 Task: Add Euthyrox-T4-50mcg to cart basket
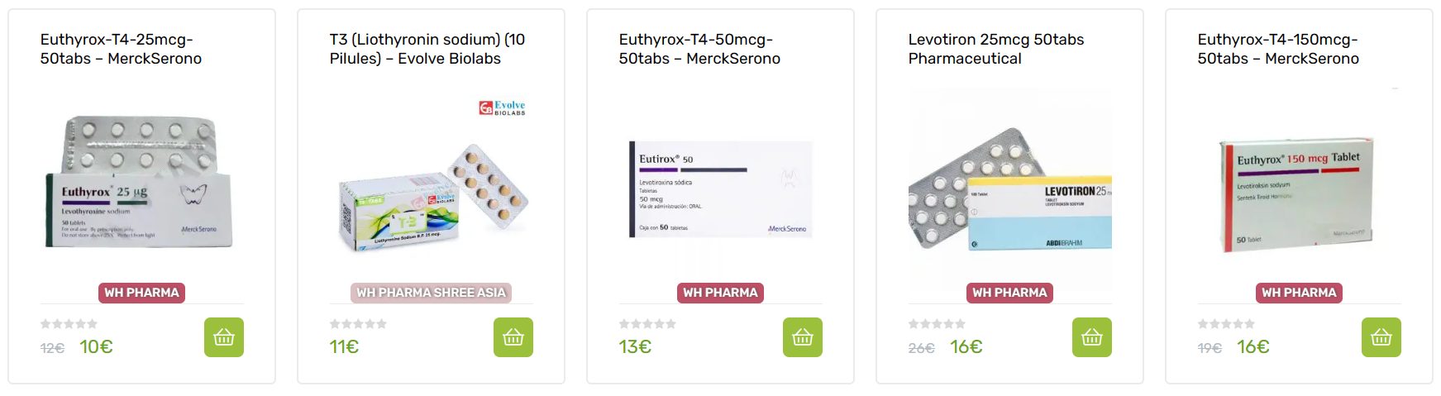point(802,337)
